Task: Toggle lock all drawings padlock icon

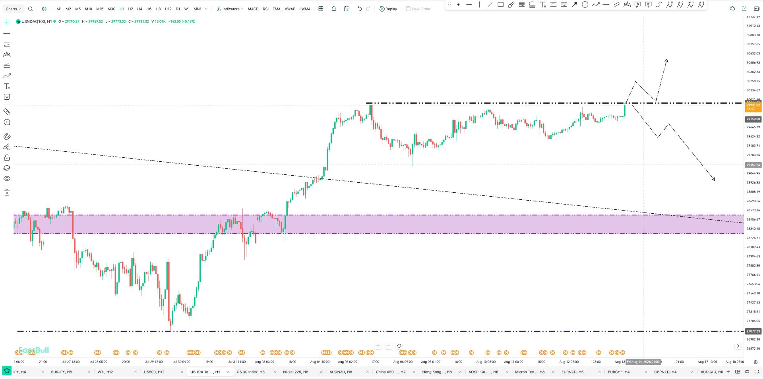Action: pos(7,158)
